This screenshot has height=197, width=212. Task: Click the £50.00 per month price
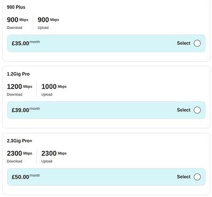26,176
